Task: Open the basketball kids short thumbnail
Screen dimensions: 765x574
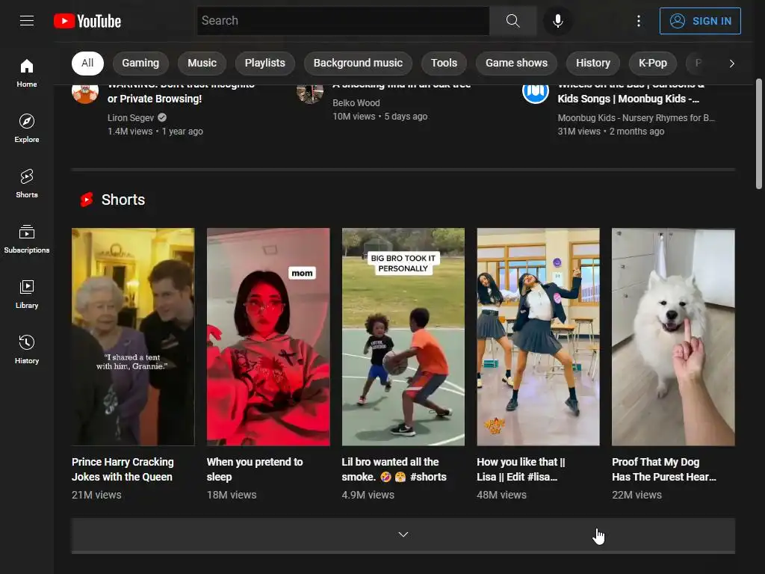Action: pyautogui.click(x=403, y=337)
